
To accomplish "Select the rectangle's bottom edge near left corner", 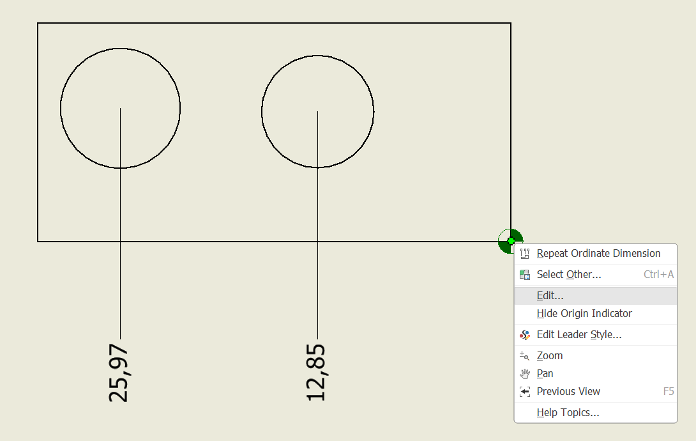I will pos(64,242).
